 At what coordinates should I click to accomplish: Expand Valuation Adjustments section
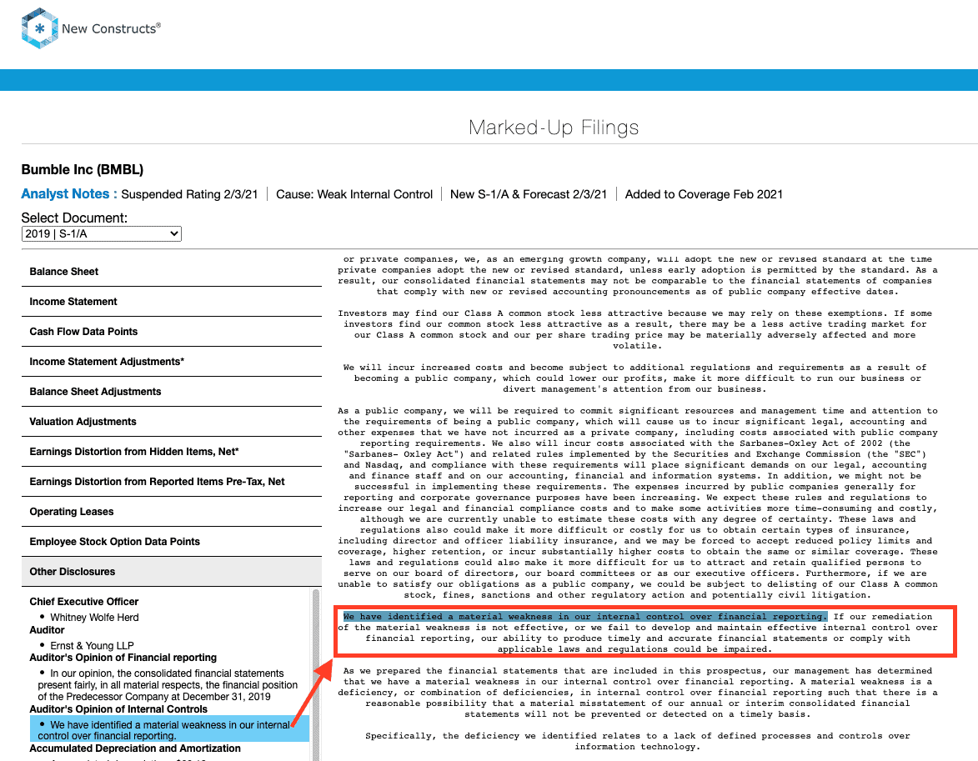tap(172, 422)
